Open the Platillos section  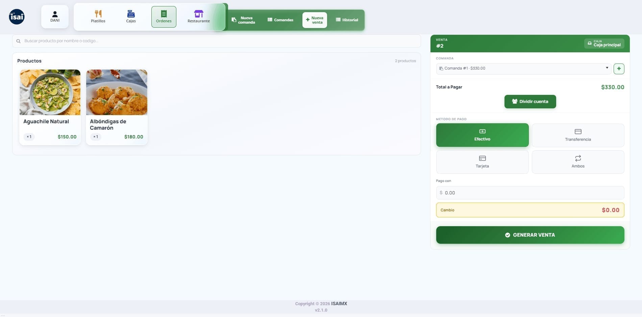click(98, 17)
